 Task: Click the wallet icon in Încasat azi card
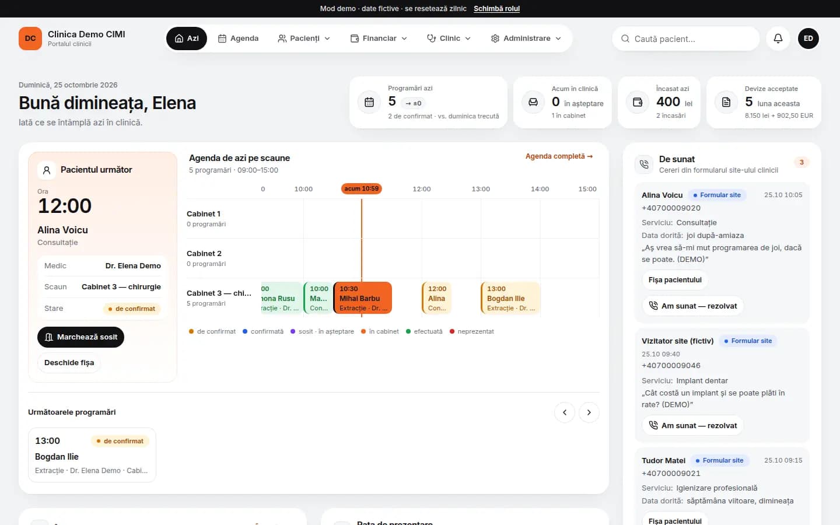tap(638, 102)
